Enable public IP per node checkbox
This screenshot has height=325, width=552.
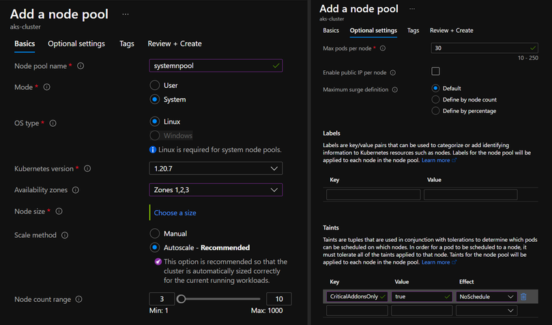coord(435,72)
